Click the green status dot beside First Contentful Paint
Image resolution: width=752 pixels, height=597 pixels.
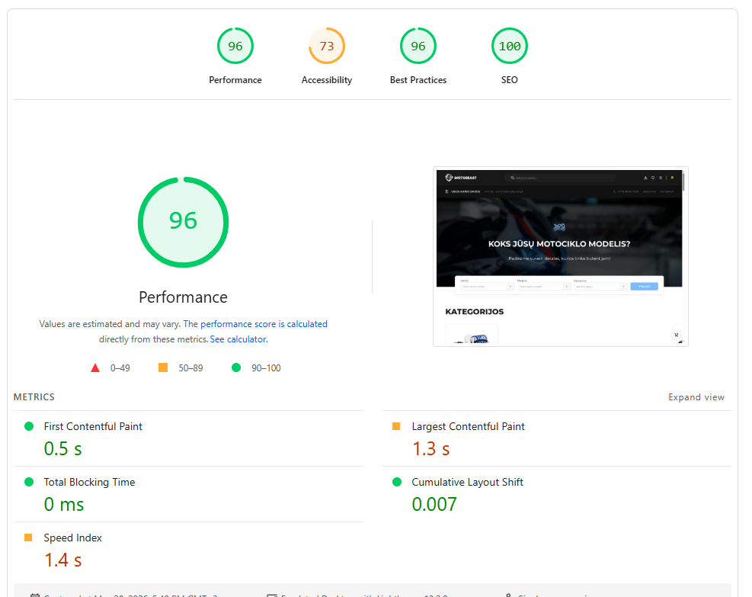click(29, 426)
